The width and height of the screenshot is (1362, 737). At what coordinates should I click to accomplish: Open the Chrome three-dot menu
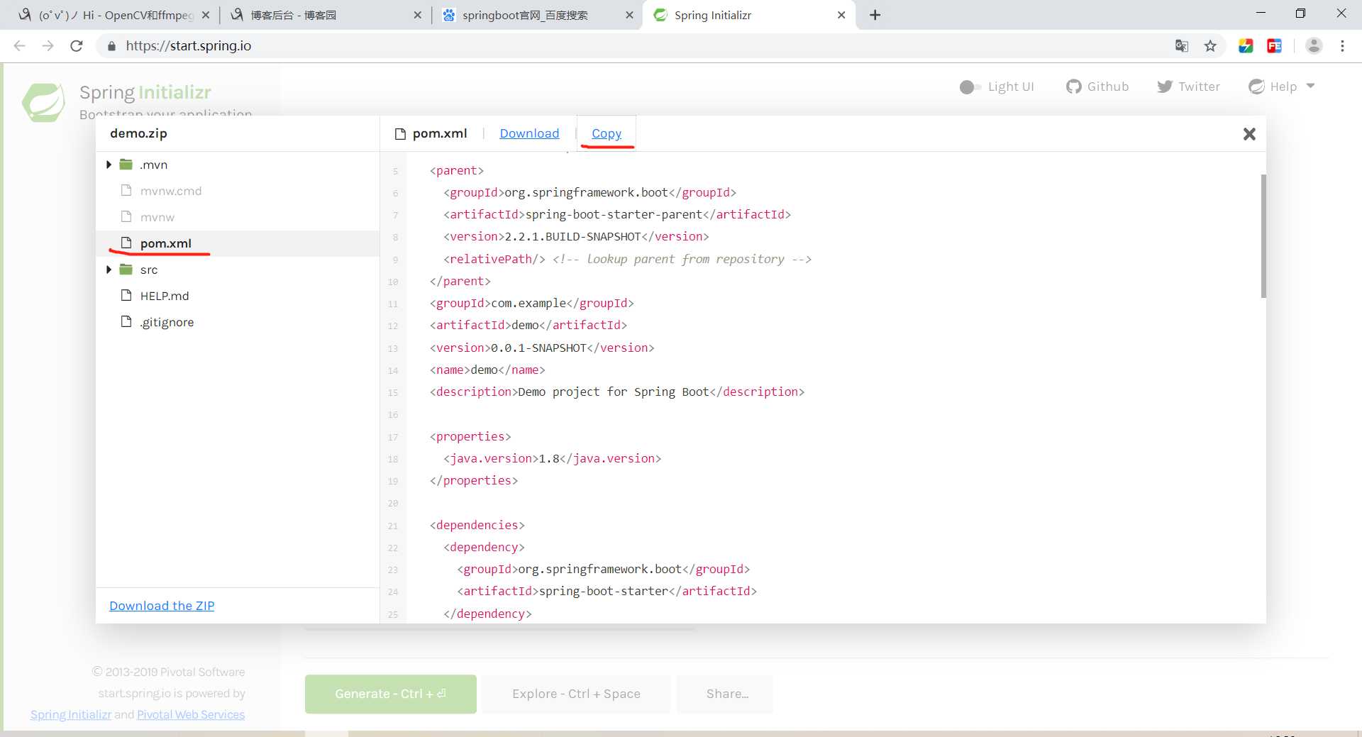tap(1342, 46)
